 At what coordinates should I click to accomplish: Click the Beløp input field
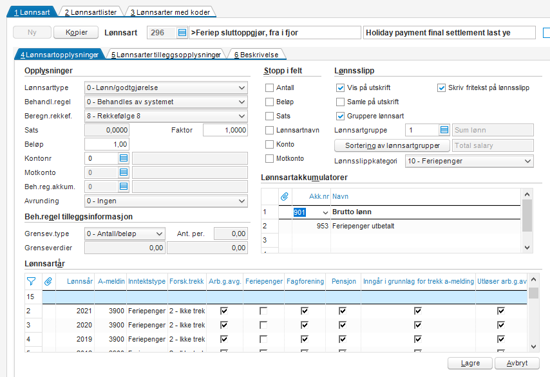(107, 144)
